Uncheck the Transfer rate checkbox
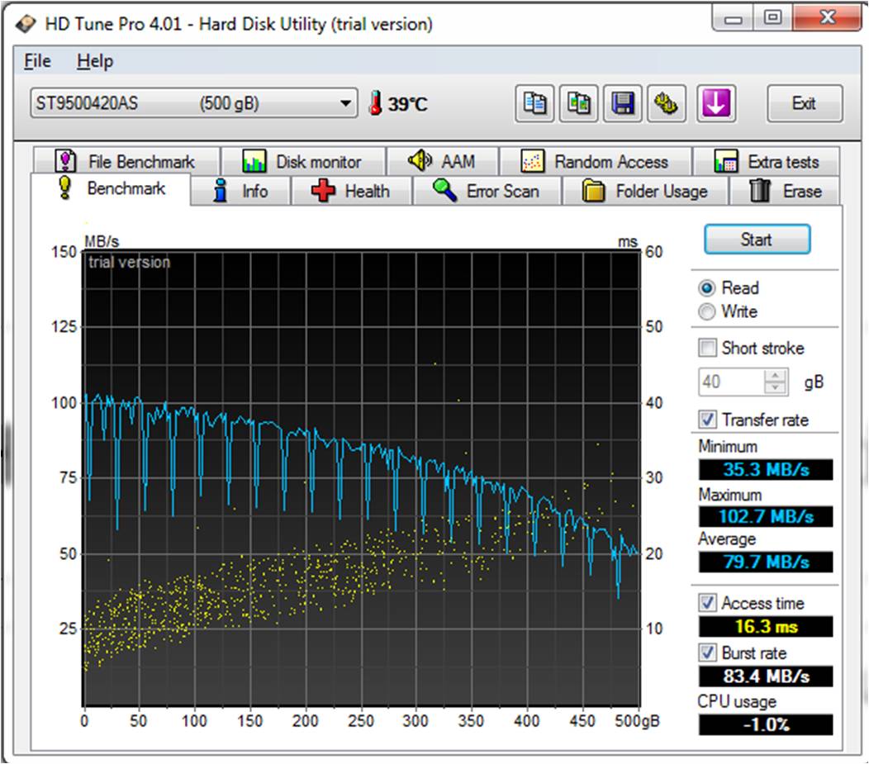 pyautogui.click(x=708, y=420)
